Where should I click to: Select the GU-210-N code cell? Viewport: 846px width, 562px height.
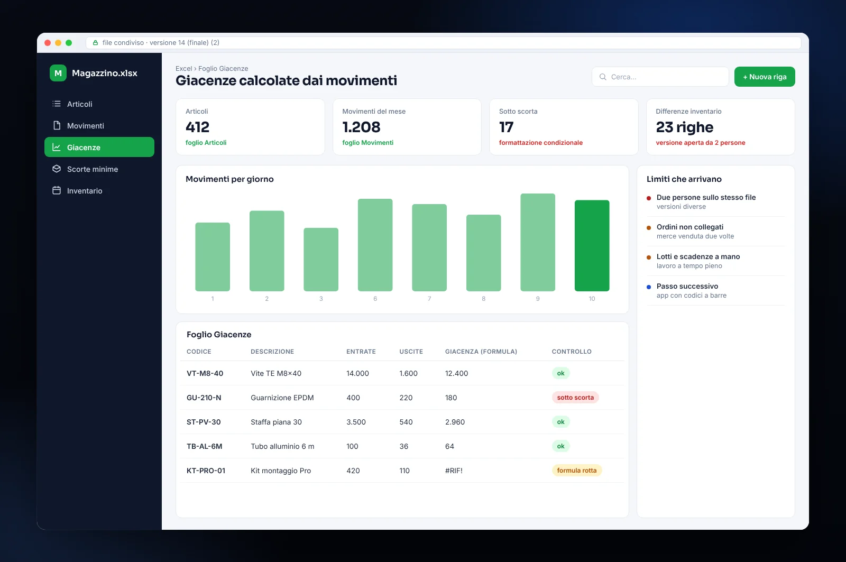[x=204, y=398]
